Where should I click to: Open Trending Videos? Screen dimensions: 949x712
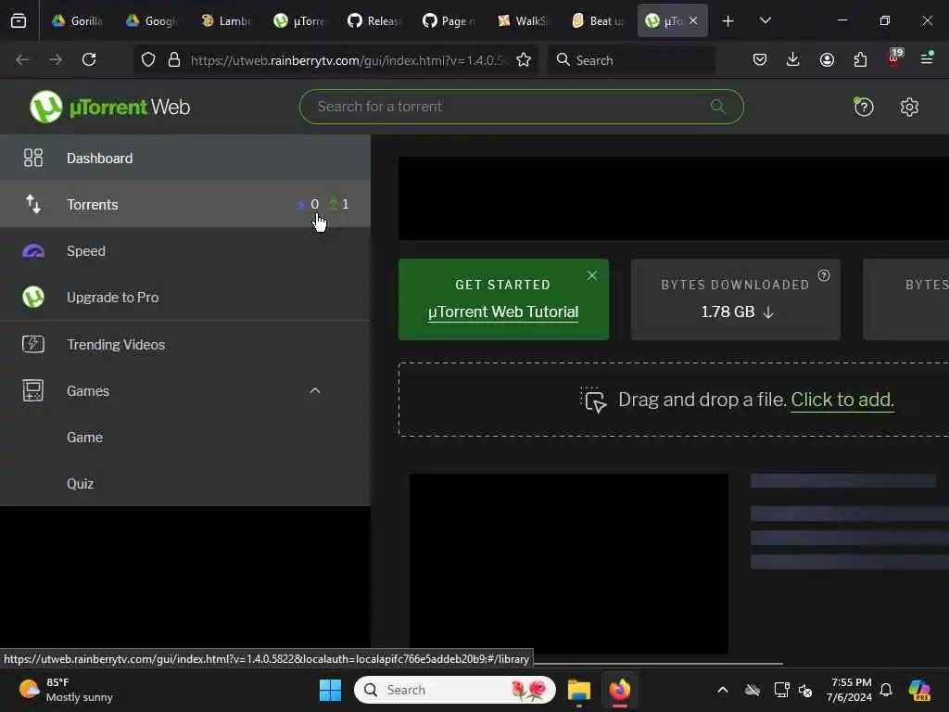[x=185, y=345]
